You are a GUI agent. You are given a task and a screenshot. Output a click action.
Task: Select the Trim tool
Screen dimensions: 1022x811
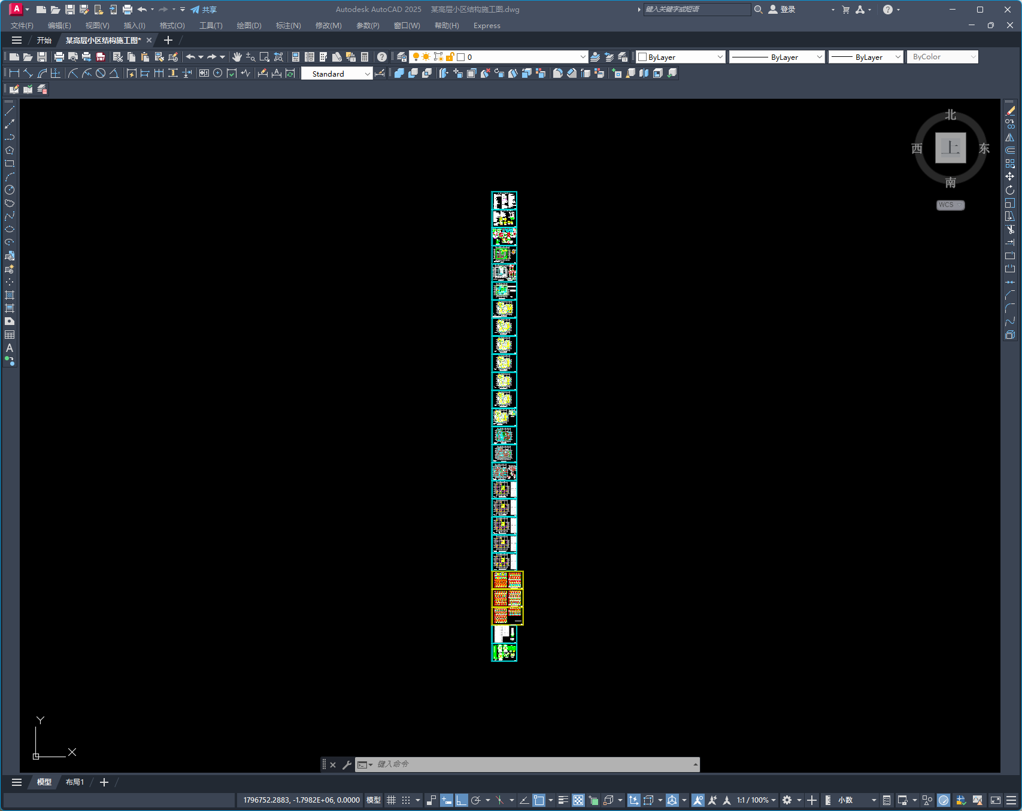point(1010,229)
